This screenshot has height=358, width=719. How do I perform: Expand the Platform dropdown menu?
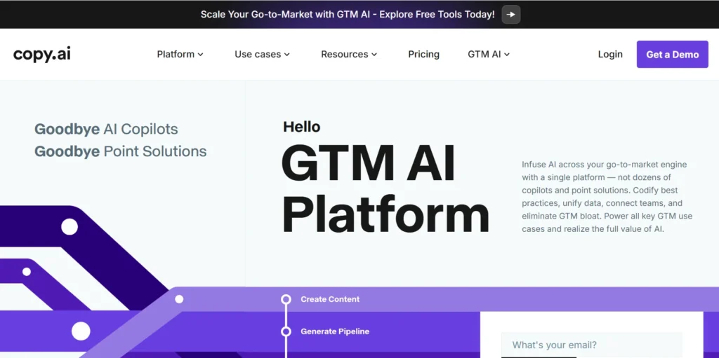[180, 55]
